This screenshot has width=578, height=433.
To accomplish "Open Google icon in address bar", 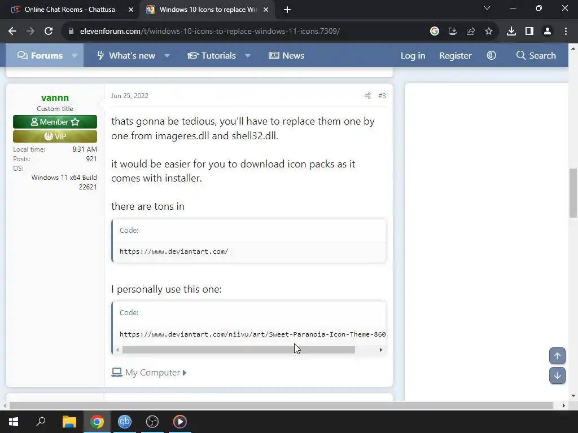I will pyautogui.click(x=435, y=32).
